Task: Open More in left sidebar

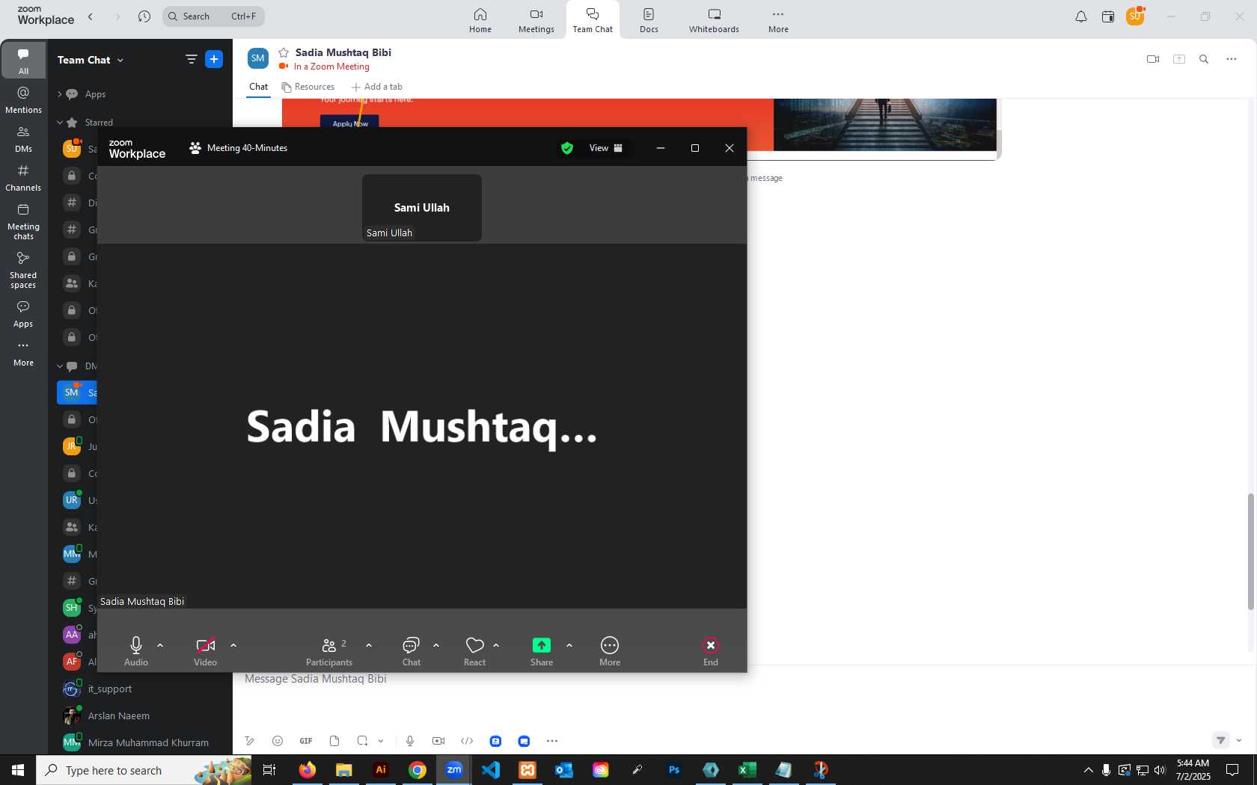Action: 23,352
